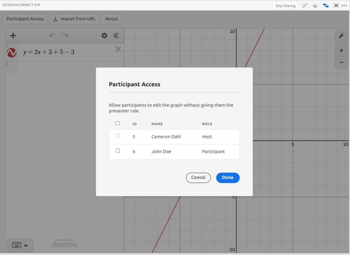Click the ID column header
Screen dimensions: 350x255
coord(135,124)
